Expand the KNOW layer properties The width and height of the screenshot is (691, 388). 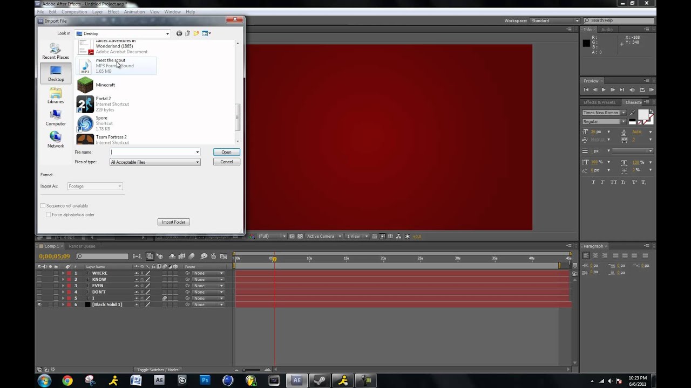(63, 280)
